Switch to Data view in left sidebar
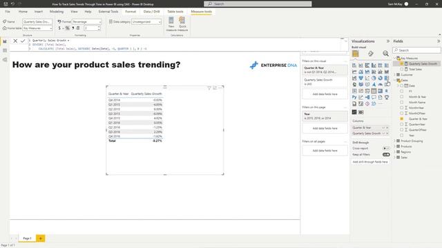Screen dimensions: 442x248 (5, 50)
